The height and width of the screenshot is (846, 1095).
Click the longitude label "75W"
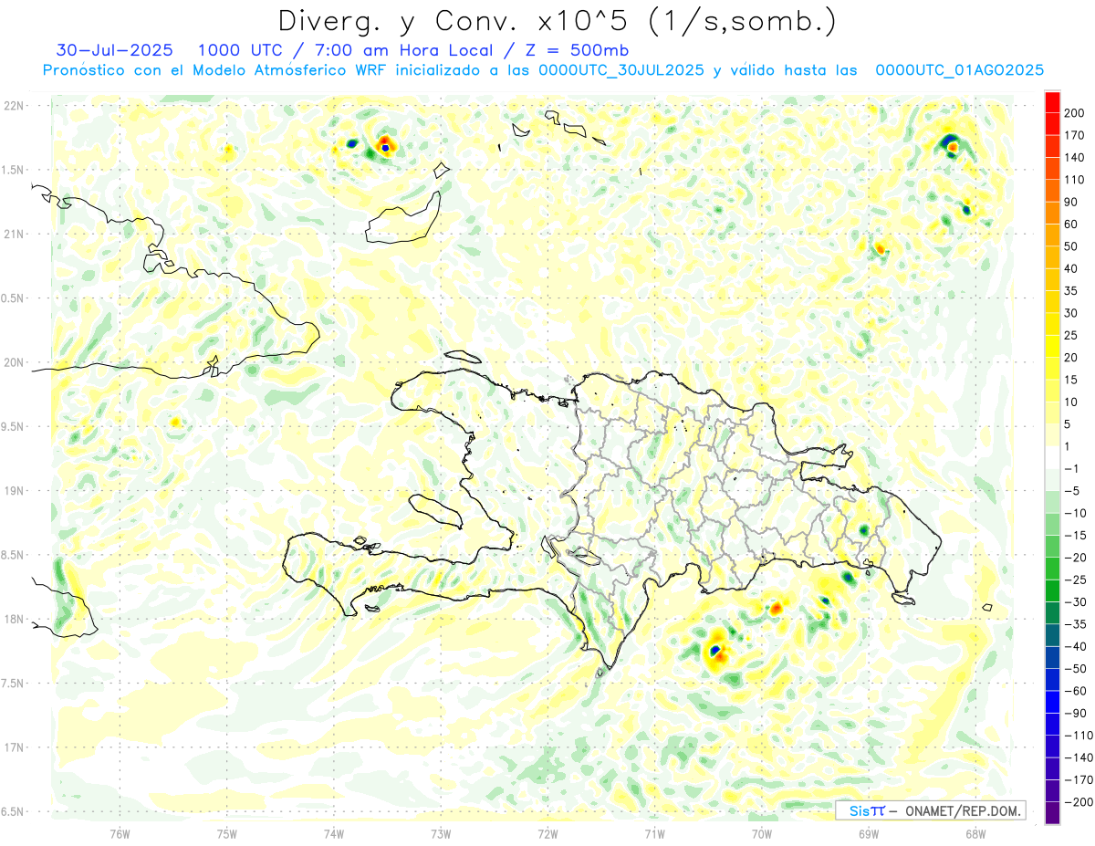(227, 833)
